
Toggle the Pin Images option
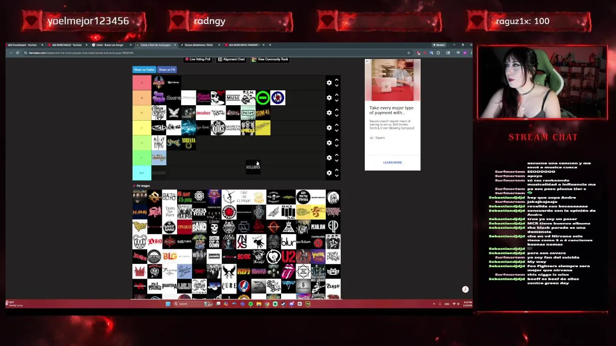tap(141, 185)
